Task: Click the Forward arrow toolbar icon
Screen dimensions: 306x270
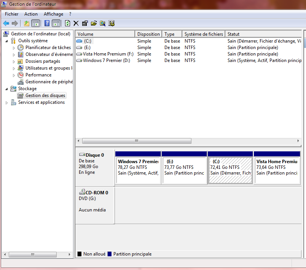Action: 14,24
